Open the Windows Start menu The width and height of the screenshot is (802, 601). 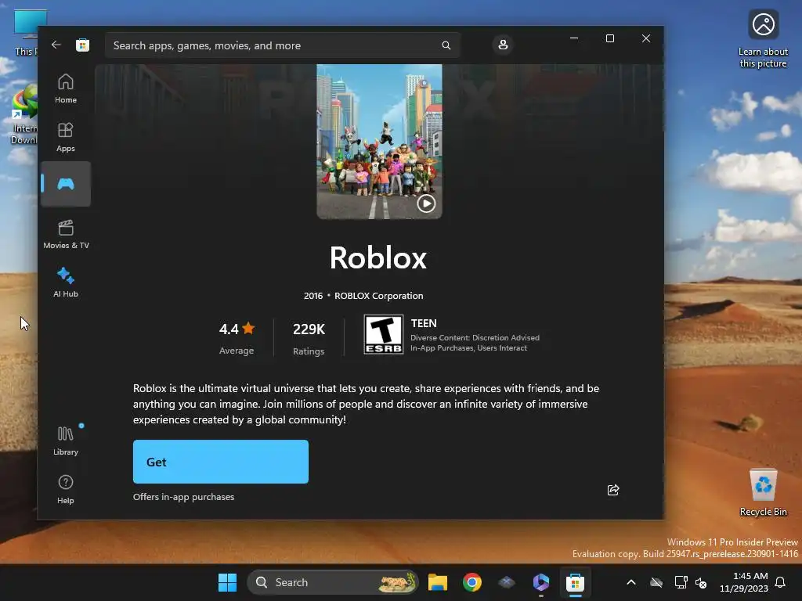pos(227,582)
